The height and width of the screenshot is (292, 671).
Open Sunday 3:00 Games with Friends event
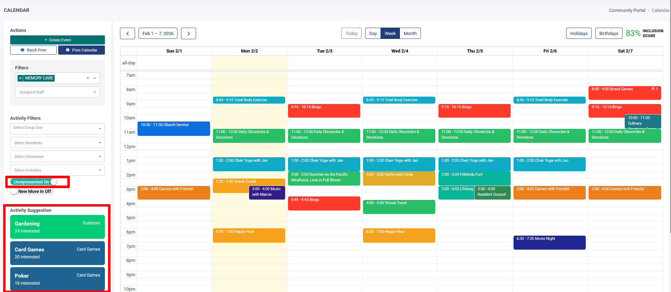[x=174, y=193]
